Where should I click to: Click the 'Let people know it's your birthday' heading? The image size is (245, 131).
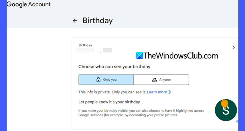coord(109,102)
